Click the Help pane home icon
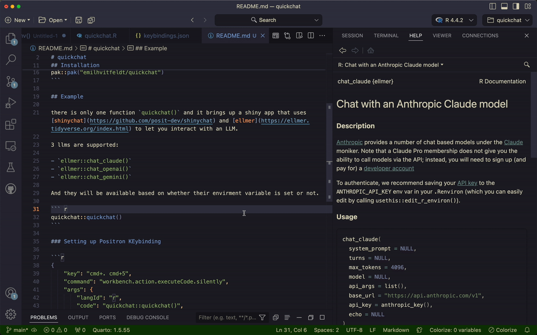Screen dimensions: 537x335 (371, 50)
